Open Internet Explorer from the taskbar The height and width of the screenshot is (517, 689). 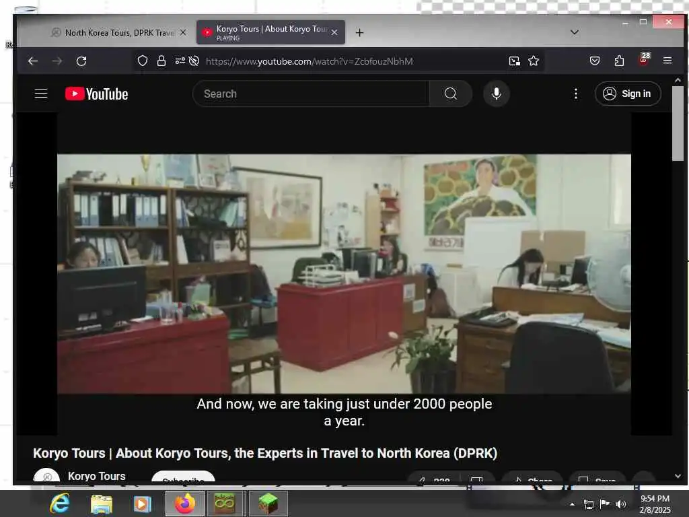60,504
